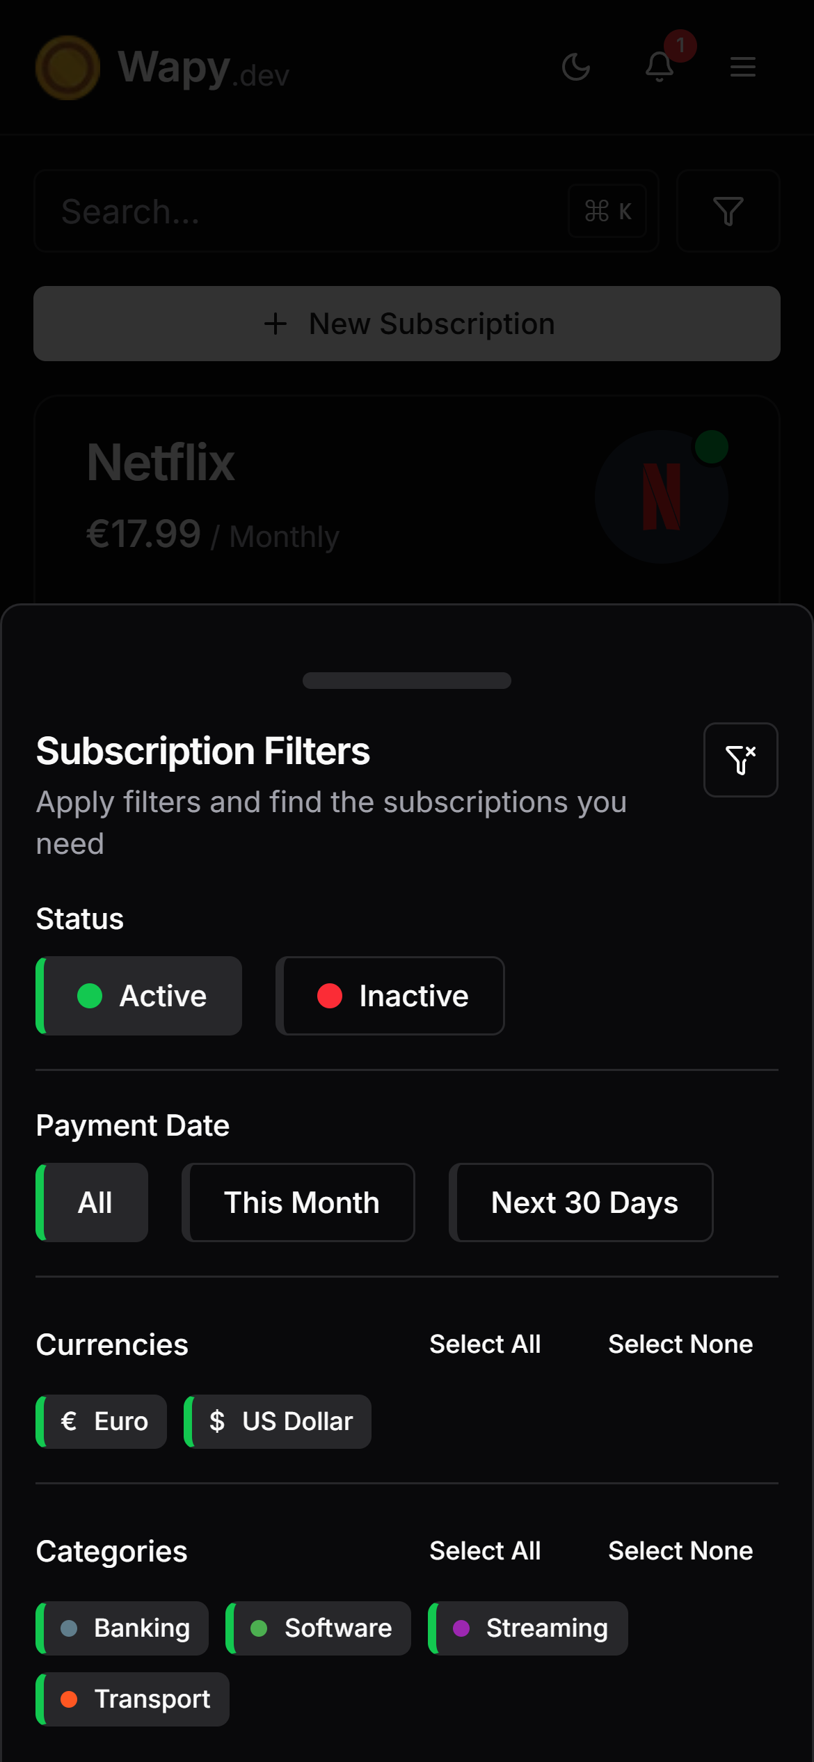Toggle the Active status filter

click(x=139, y=996)
